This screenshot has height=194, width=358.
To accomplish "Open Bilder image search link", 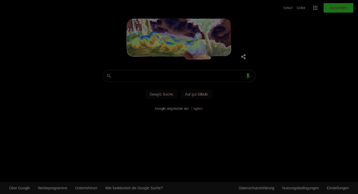I will pyautogui.click(x=301, y=8).
